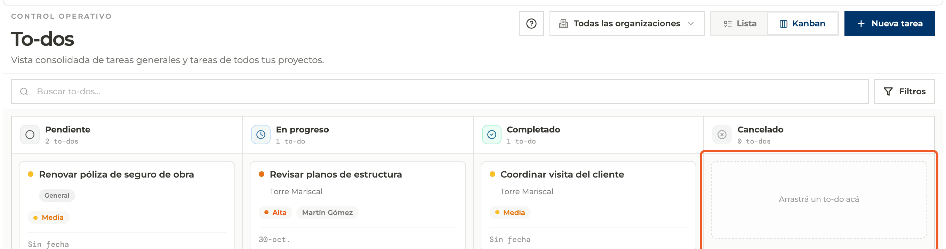
Task: Select the Cancelado column heading
Action: [760, 130]
